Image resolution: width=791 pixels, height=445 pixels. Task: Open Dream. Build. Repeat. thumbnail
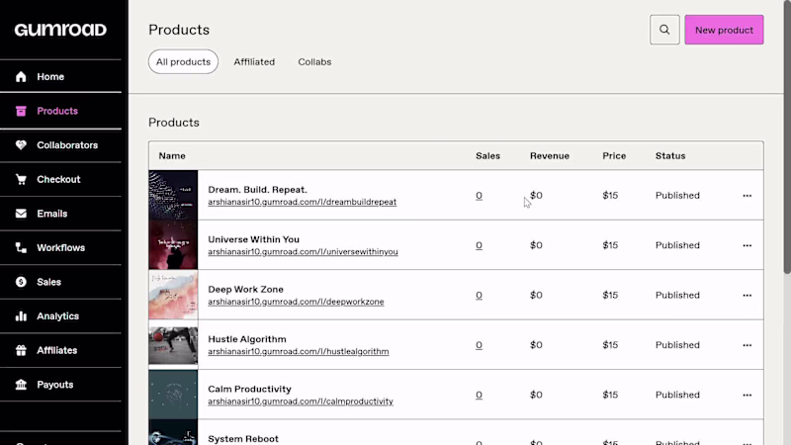[173, 195]
